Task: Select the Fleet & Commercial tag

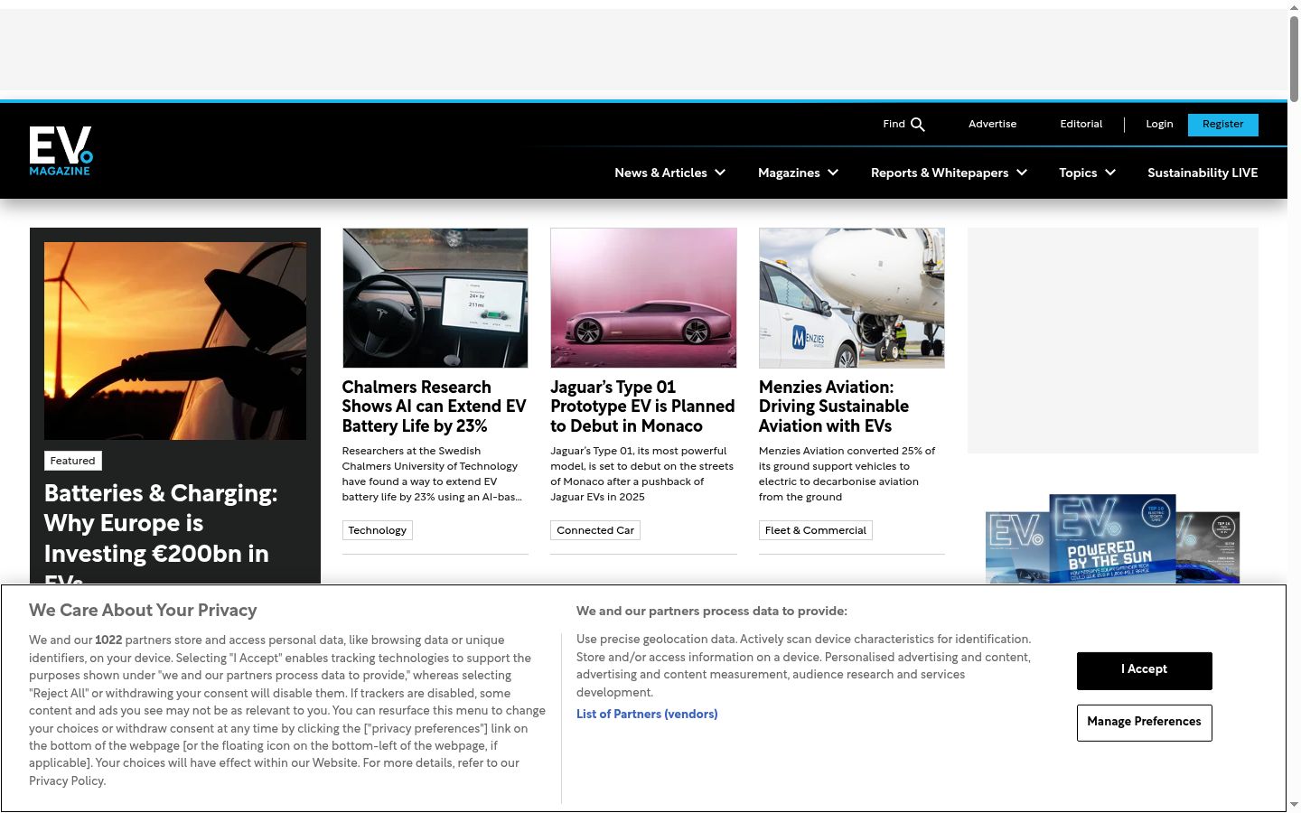Action: pos(816,530)
